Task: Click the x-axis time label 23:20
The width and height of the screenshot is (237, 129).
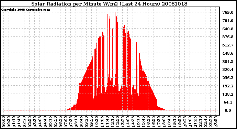Action: (x=211, y=122)
